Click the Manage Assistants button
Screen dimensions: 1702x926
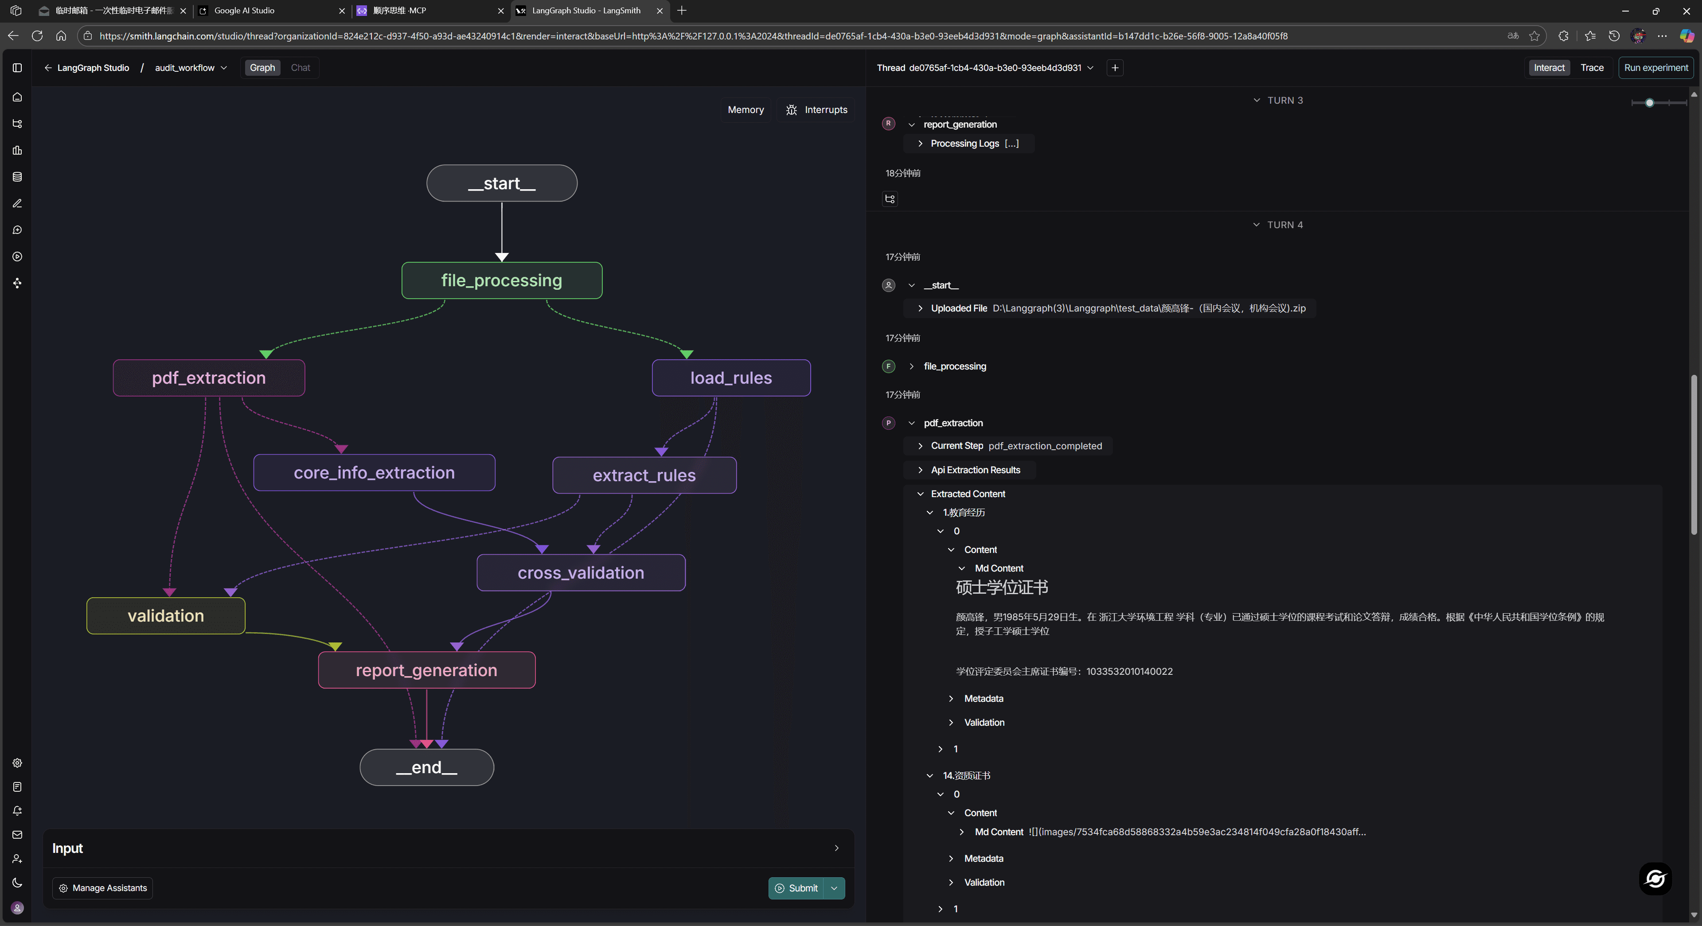coord(102,888)
